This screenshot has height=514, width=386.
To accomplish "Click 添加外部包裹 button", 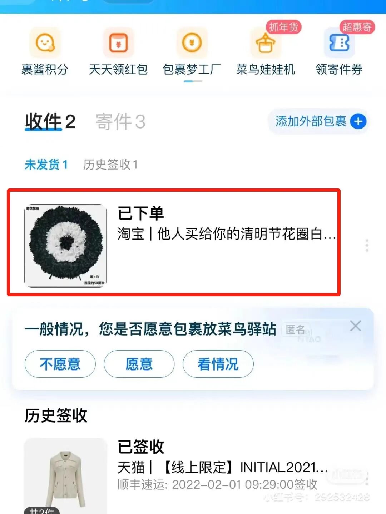I will (x=318, y=121).
